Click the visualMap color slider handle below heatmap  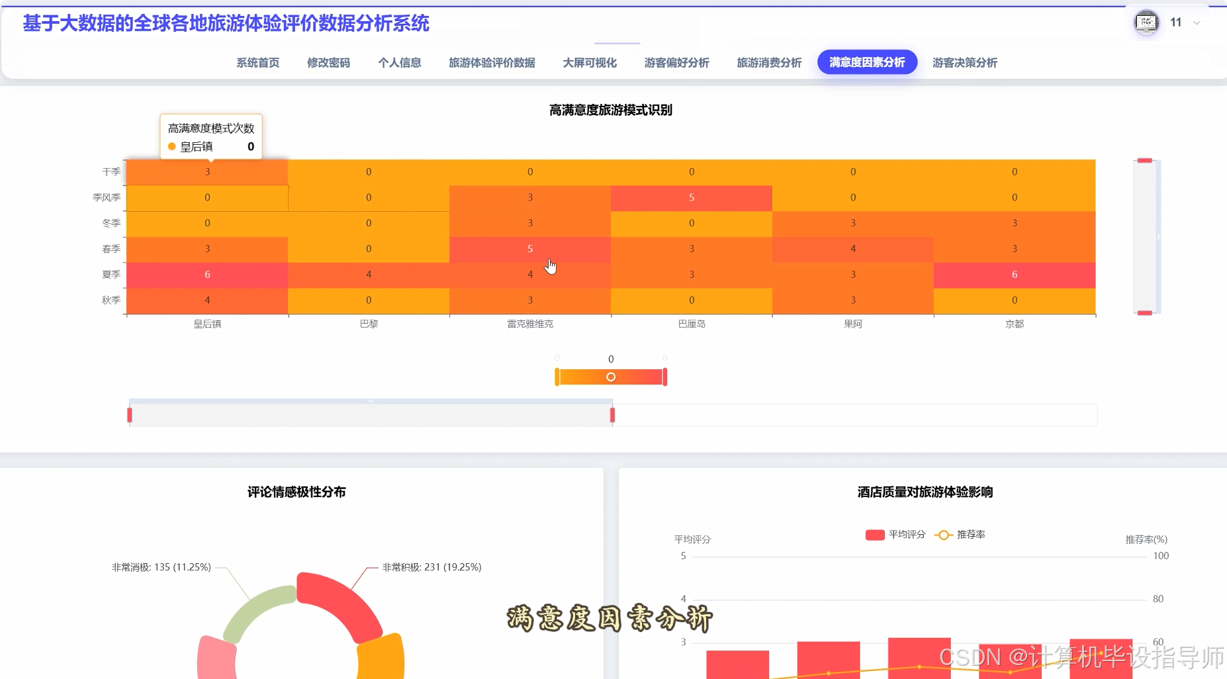point(611,376)
